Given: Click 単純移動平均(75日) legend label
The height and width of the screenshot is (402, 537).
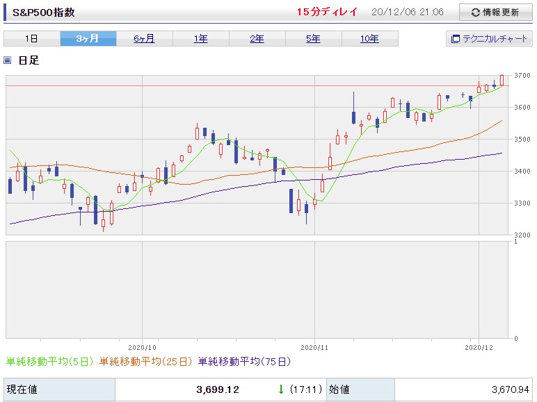Looking at the screenshot, I should (244, 361).
